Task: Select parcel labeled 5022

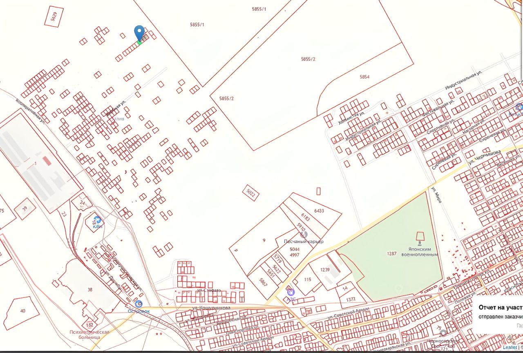Action: [x=250, y=193]
